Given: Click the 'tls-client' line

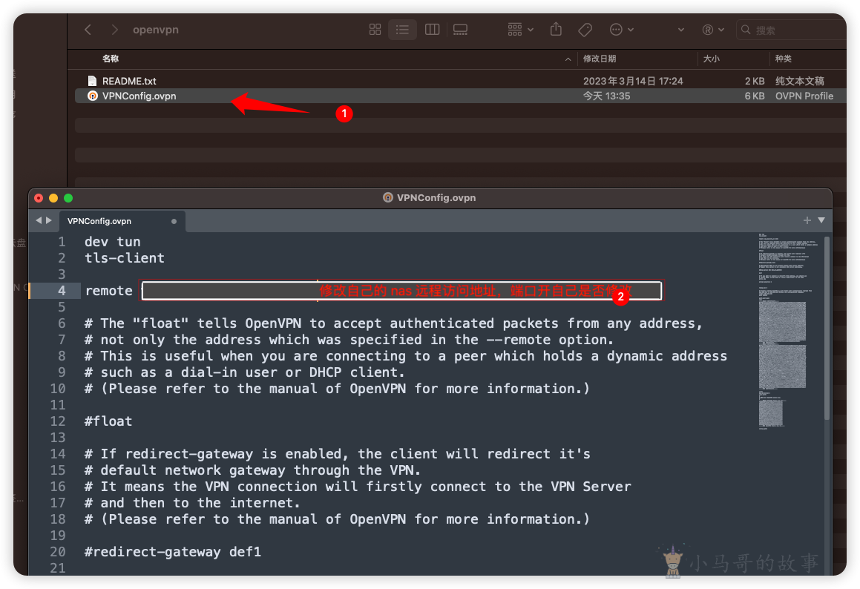Looking at the screenshot, I should [125, 258].
